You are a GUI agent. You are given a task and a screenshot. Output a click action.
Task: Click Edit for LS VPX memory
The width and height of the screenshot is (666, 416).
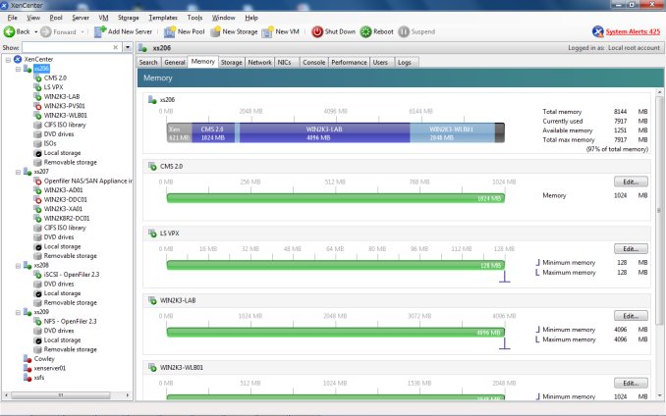[x=631, y=249]
